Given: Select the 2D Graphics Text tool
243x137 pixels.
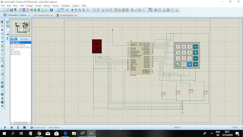Looking at the screenshot, I should point(2,98).
